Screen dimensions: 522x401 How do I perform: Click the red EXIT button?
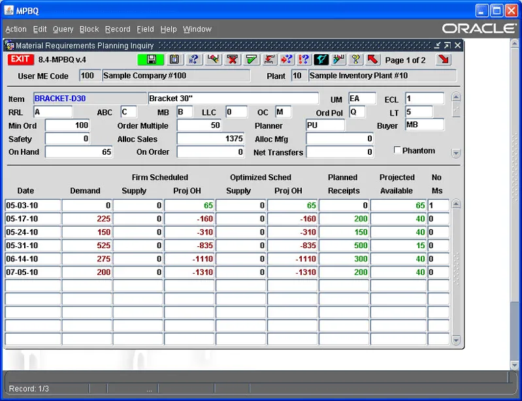[20, 59]
